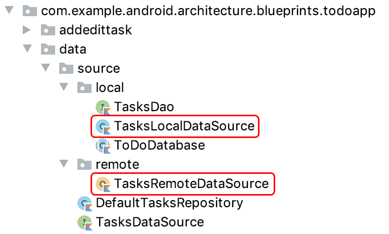Click the ToDoDatabase class icon
Screen dimensions: 389x234
[x=103, y=146]
